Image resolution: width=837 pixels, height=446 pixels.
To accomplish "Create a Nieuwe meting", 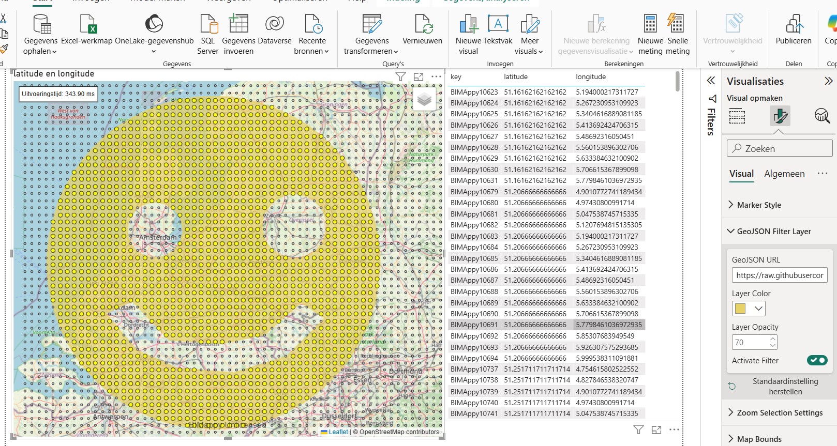I will coord(650,35).
